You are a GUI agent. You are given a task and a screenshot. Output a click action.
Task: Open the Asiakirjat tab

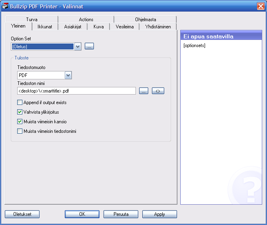73,27
